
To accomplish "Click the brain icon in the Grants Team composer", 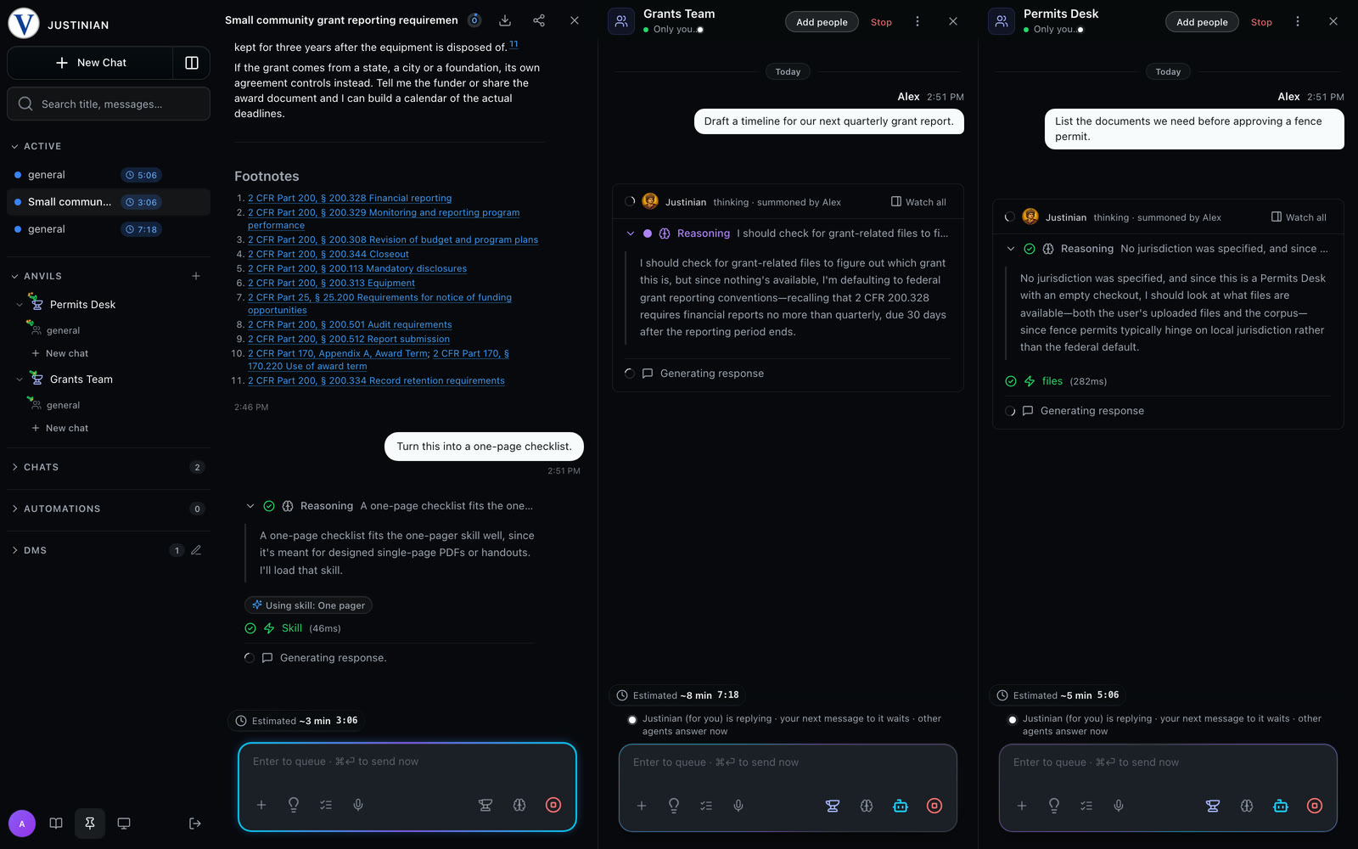I will point(867,806).
